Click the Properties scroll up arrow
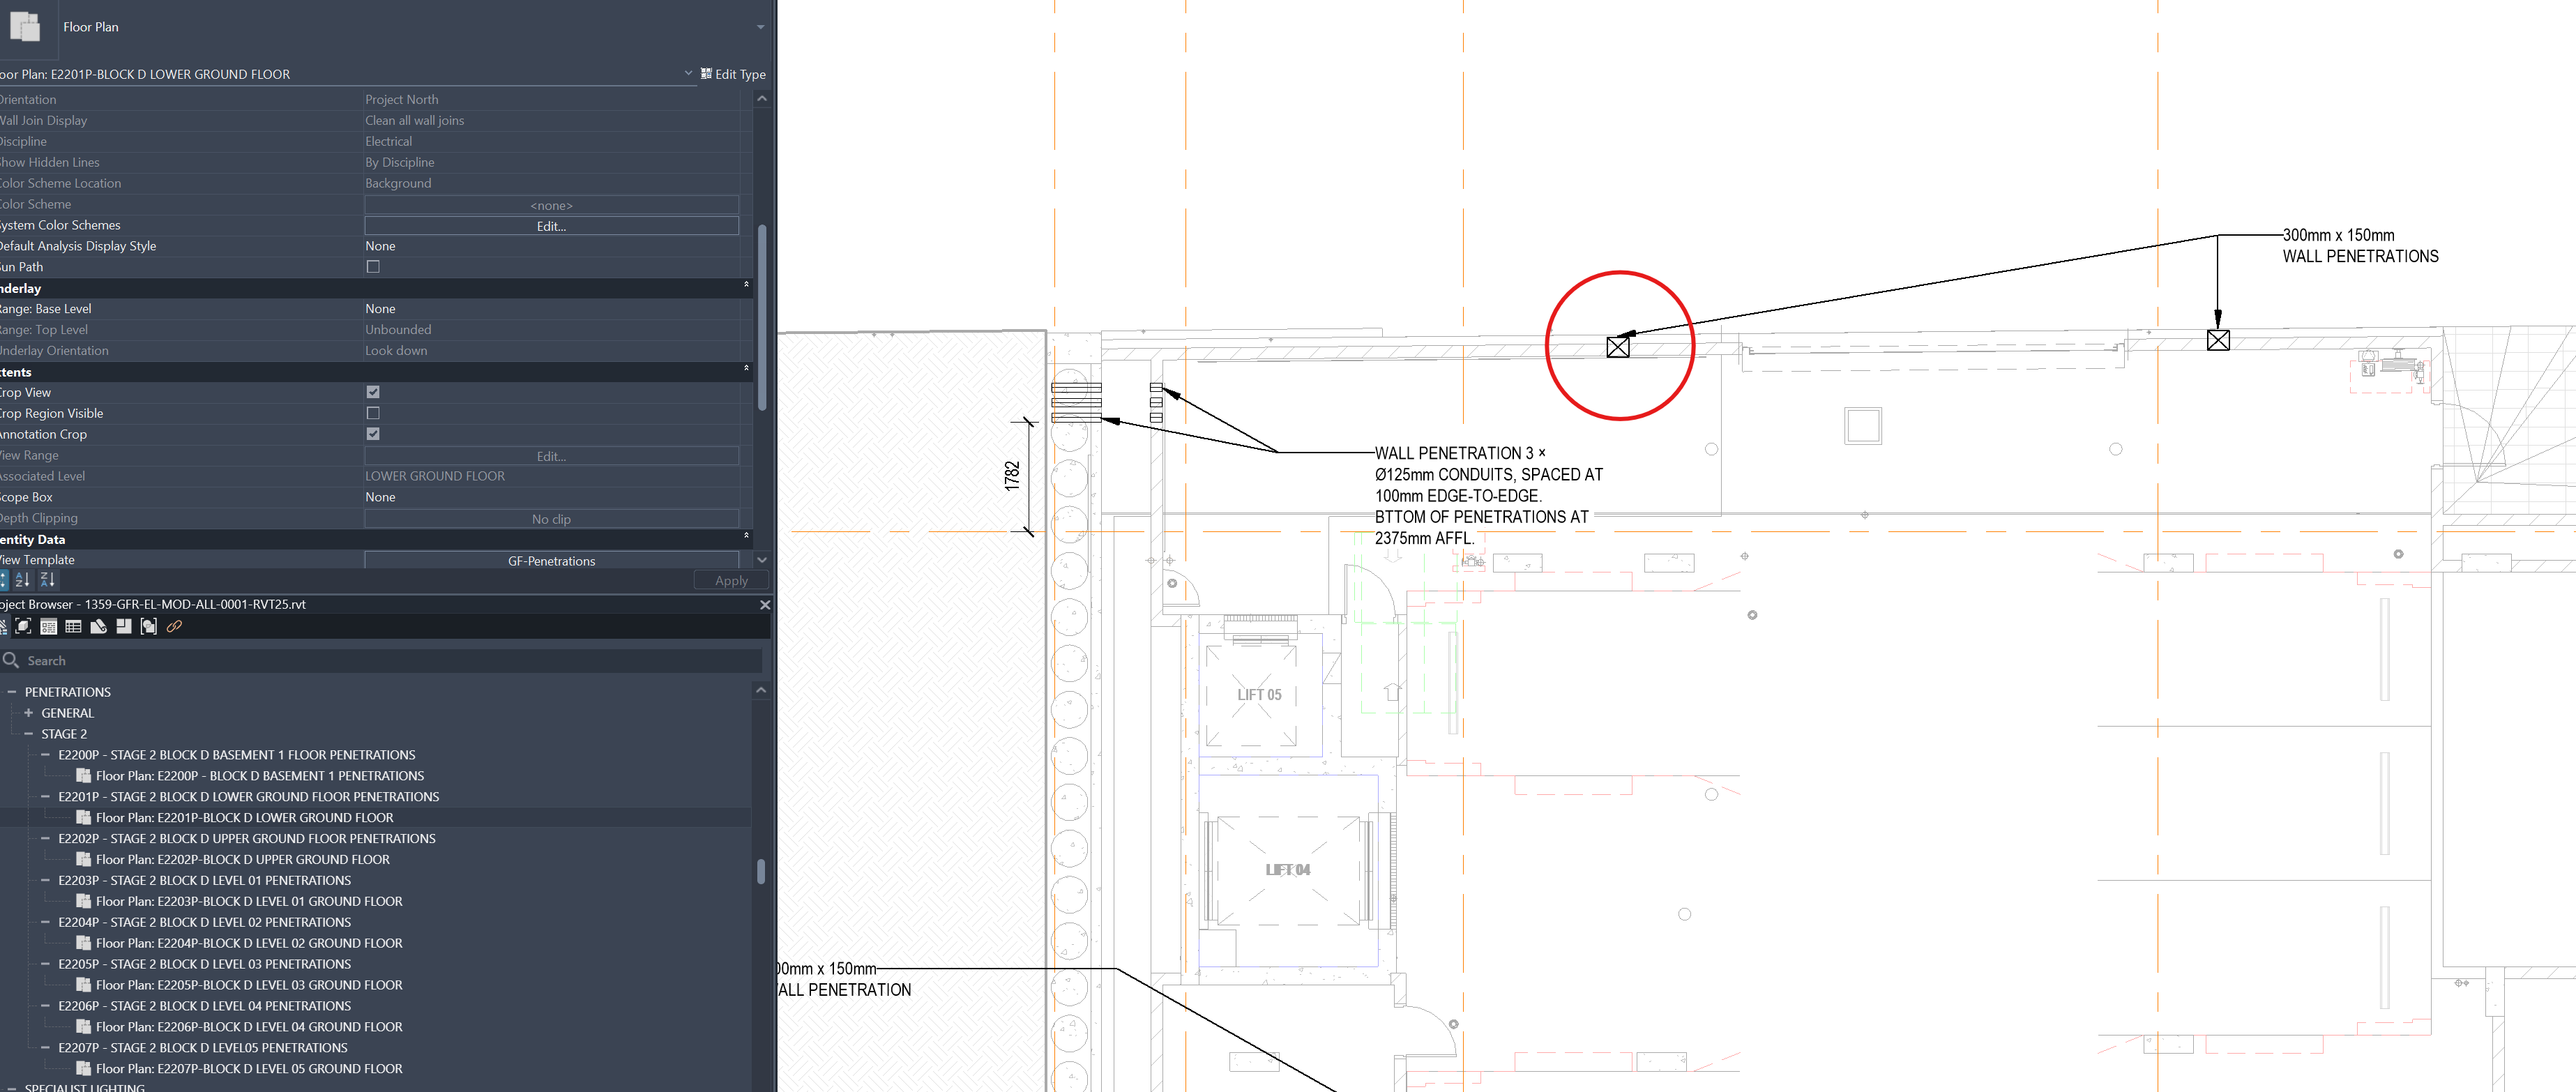Viewport: 2576px width, 1092px height. [x=762, y=99]
